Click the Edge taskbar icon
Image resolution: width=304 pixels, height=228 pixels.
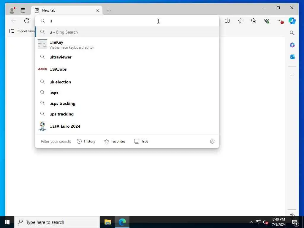(122, 222)
